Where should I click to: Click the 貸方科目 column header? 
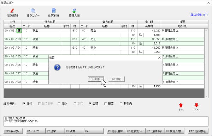(108, 22)
